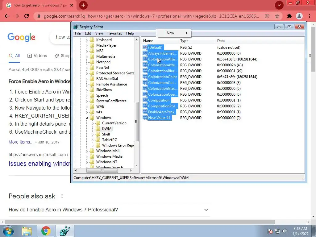Click the Name column header

(x=160, y=41)
